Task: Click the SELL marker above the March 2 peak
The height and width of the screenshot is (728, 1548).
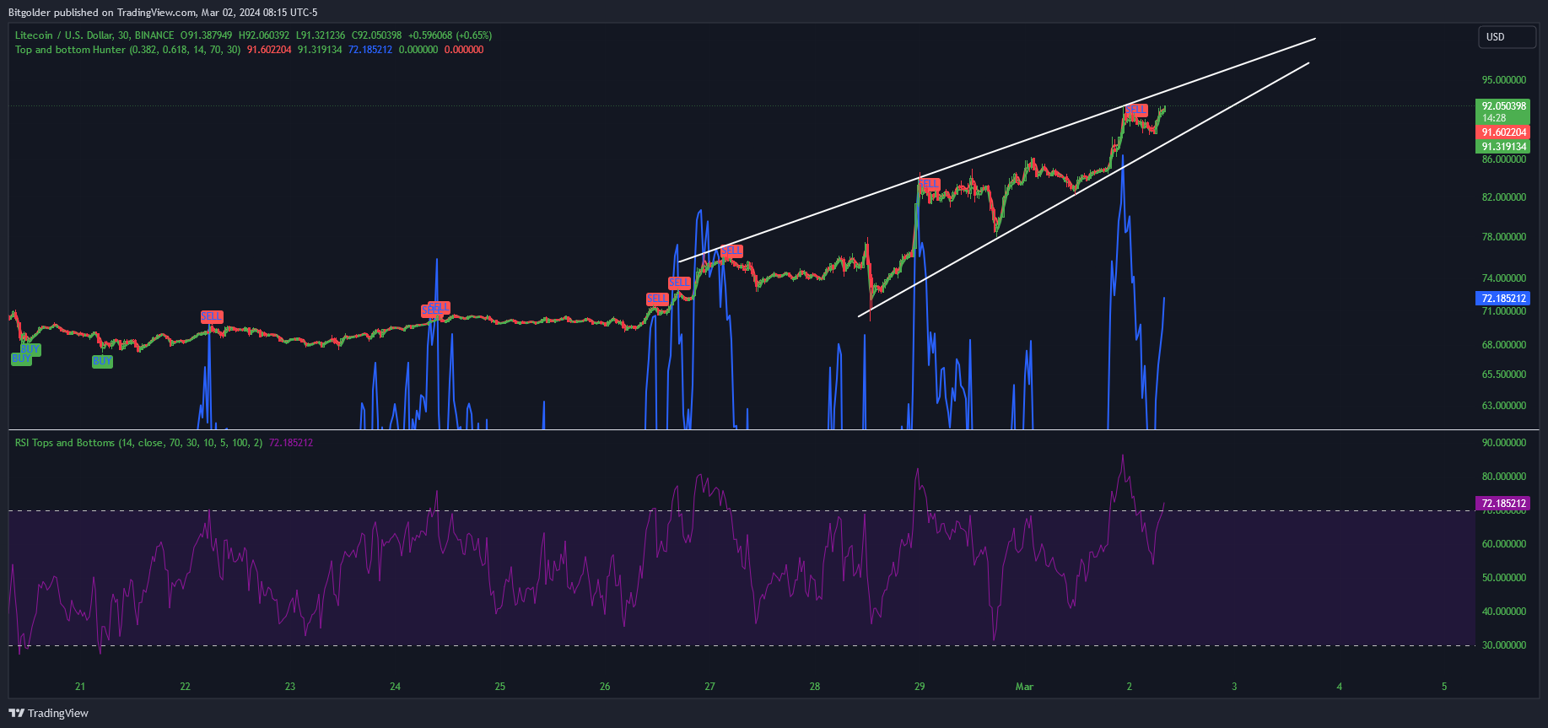Action: (1136, 110)
